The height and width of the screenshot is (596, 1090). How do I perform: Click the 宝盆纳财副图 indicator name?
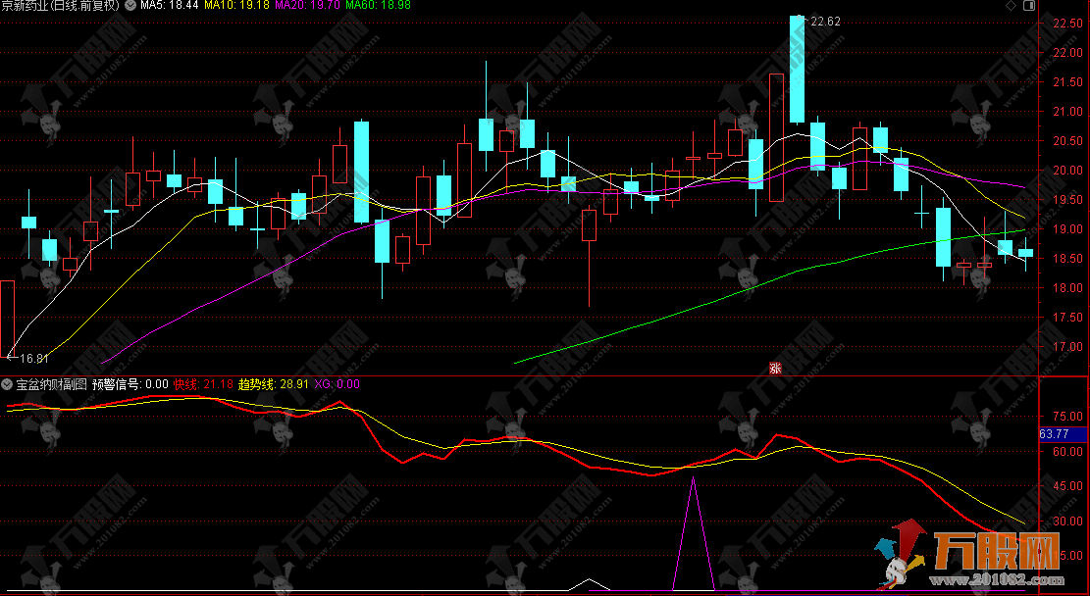[51, 384]
